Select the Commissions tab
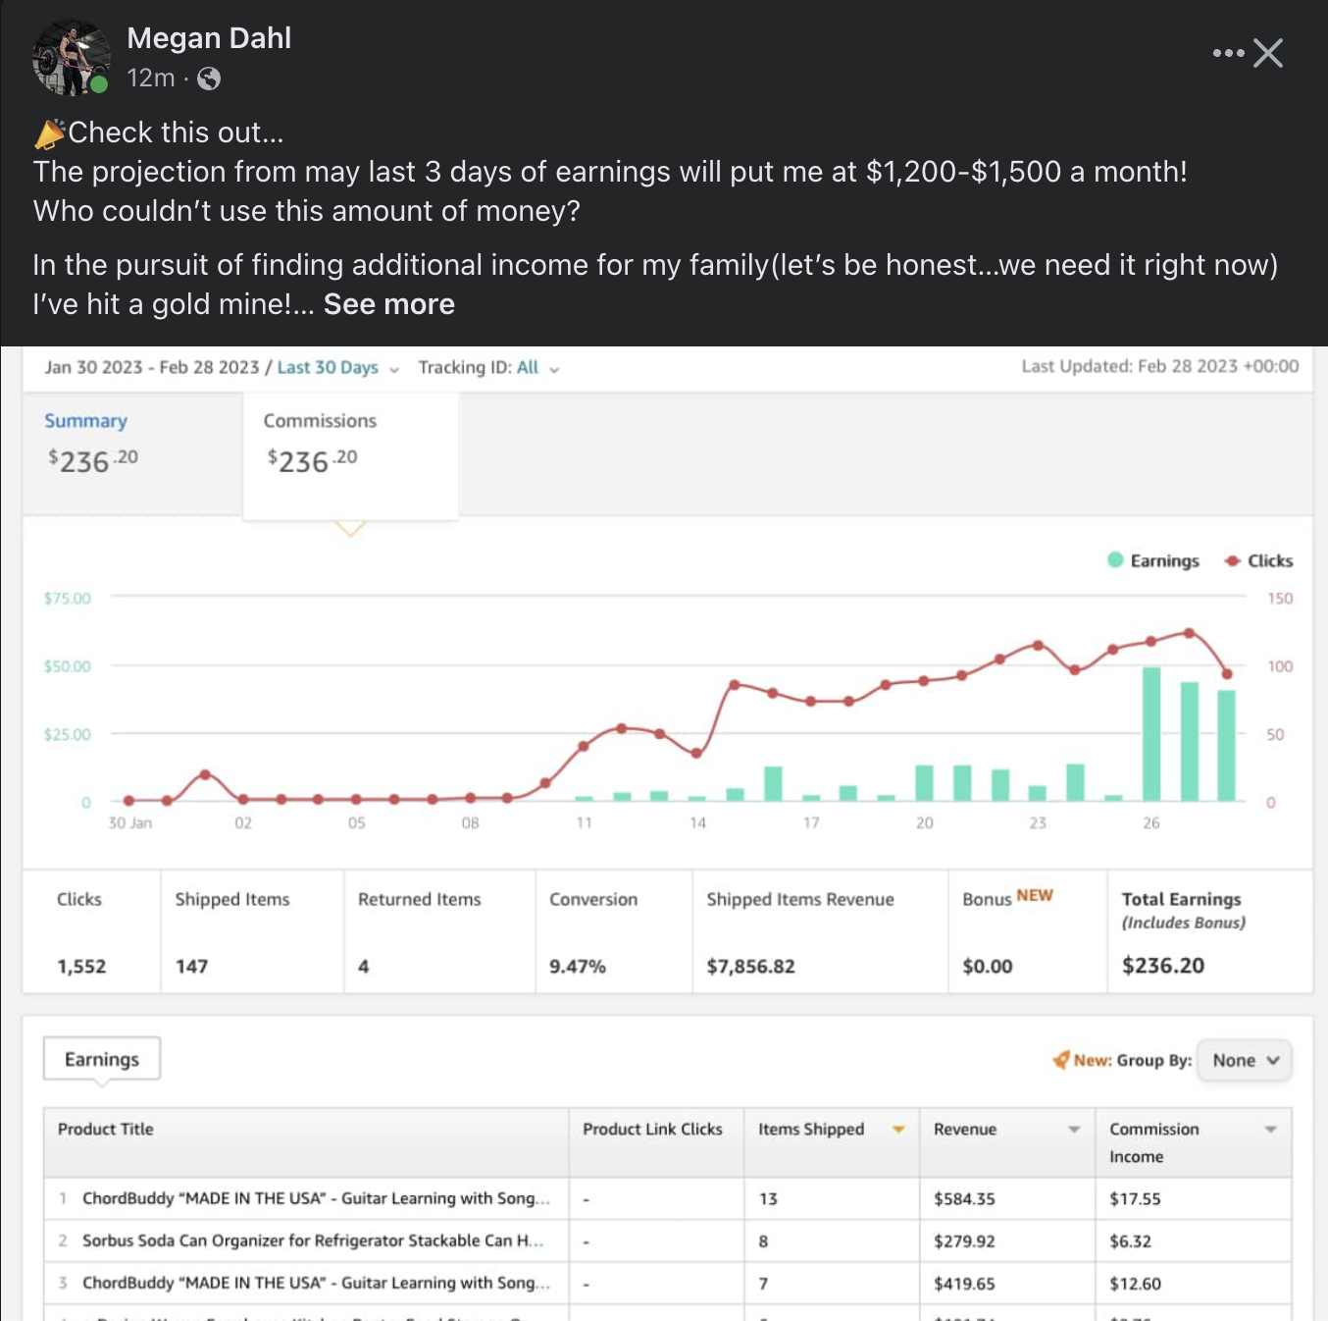 [320, 421]
